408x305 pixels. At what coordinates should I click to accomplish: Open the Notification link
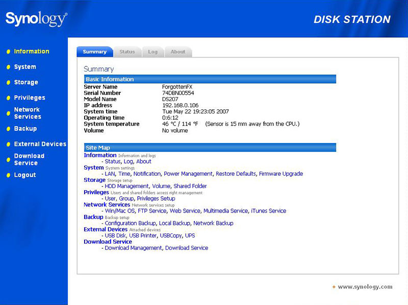(x=147, y=174)
